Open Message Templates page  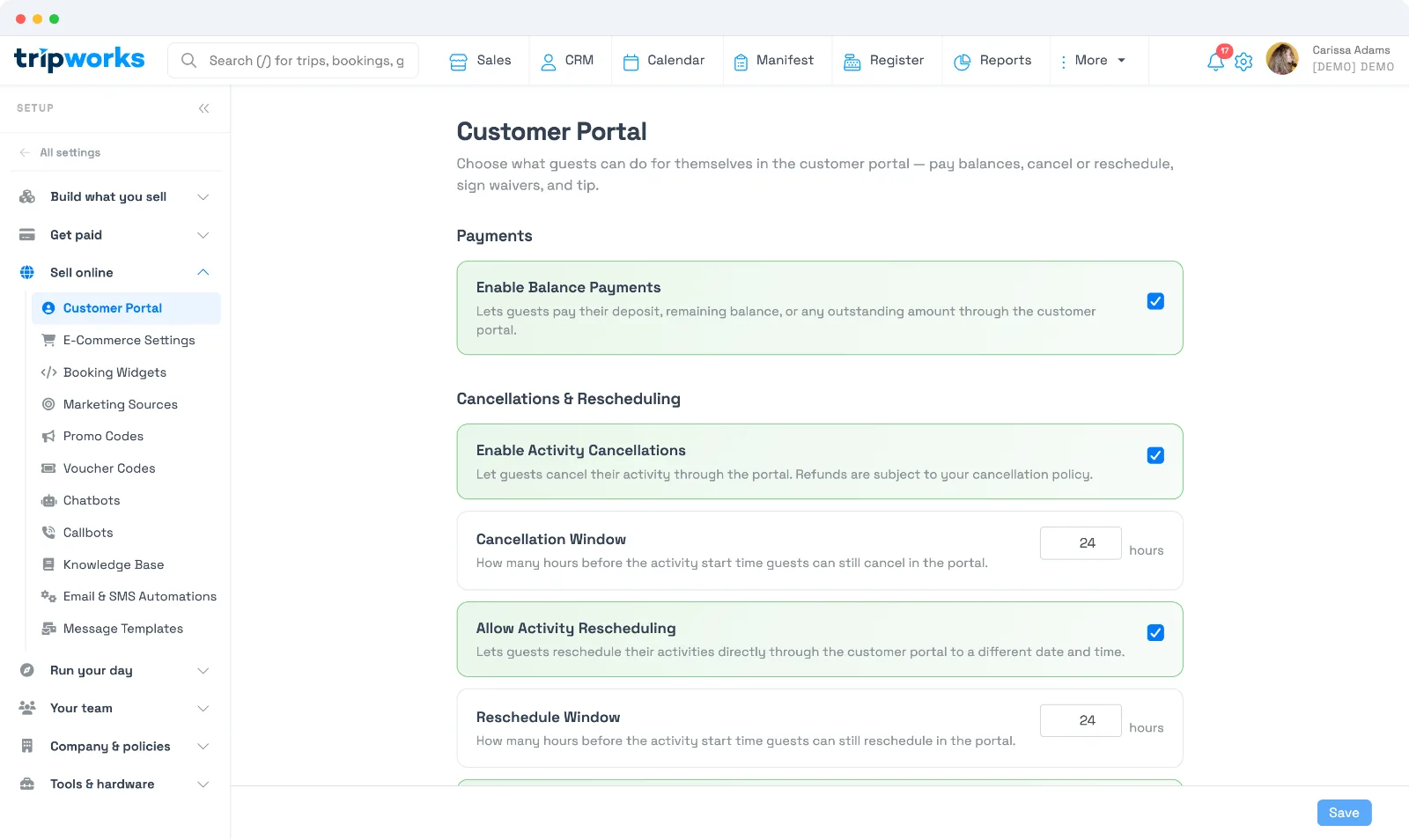coord(123,629)
